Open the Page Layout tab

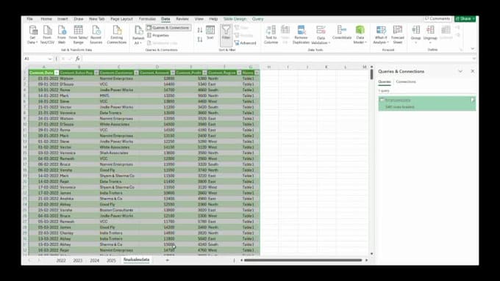tap(121, 19)
